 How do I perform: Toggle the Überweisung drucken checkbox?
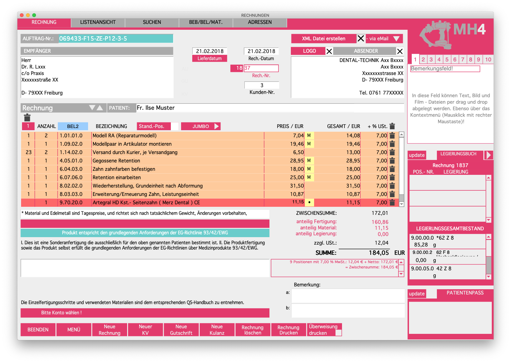(338, 333)
